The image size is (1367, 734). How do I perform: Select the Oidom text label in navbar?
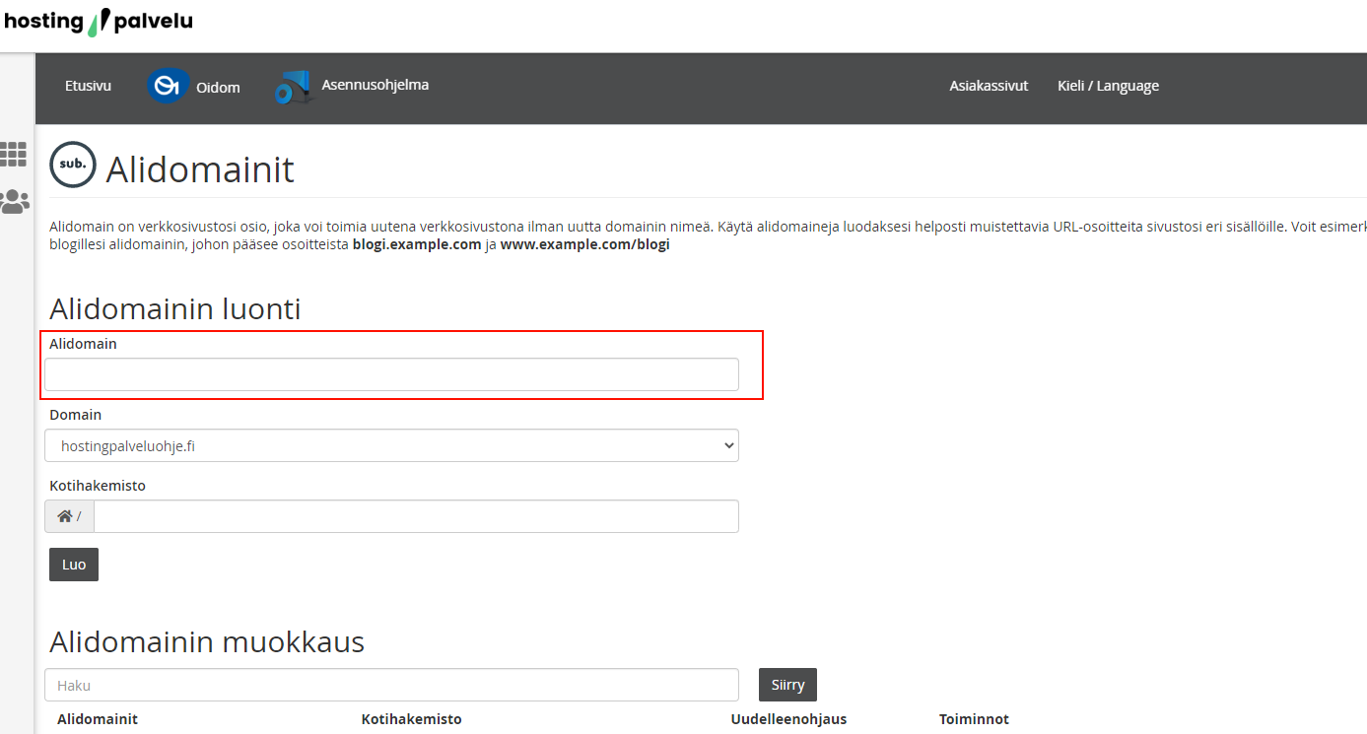tap(218, 88)
